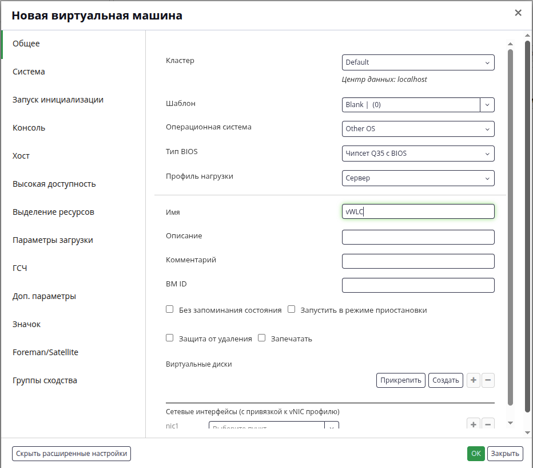
Task: Open the Консоль section
Action: [x=29, y=128]
